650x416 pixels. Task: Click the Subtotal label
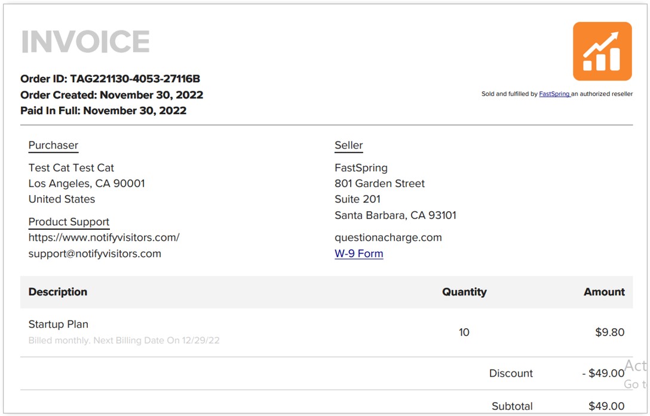[x=513, y=406]
